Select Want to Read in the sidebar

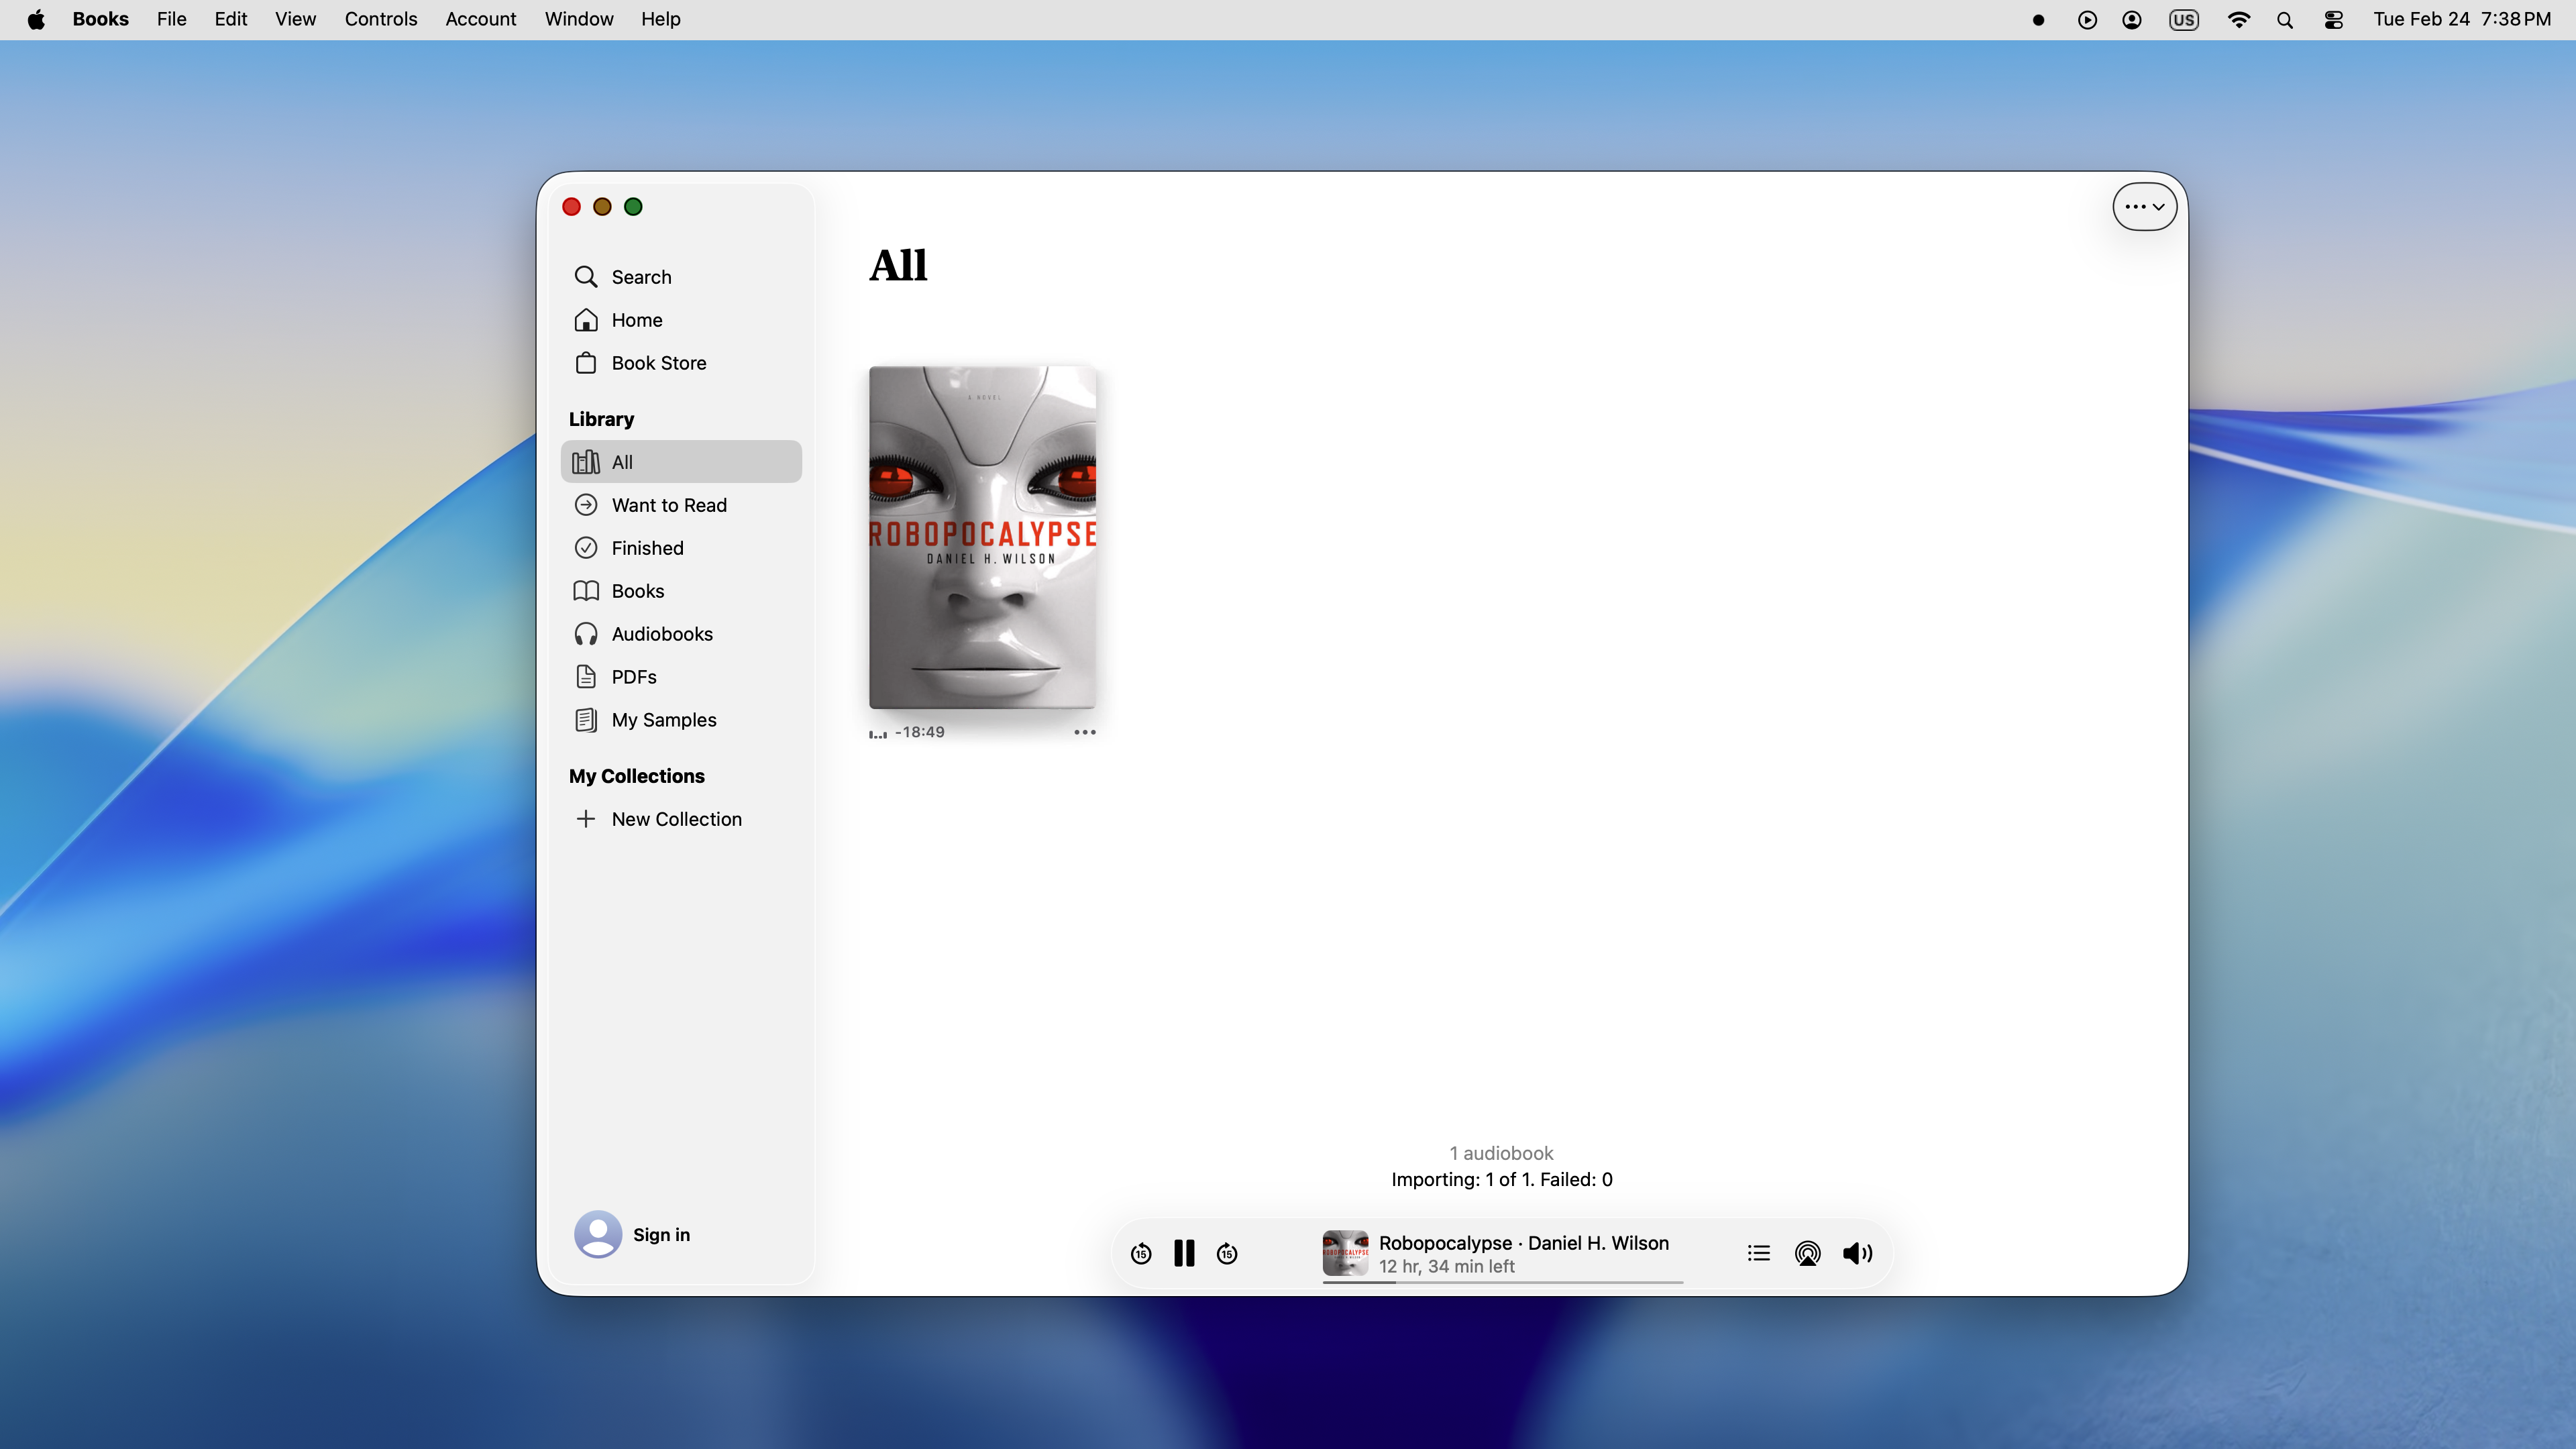pos(668,504)
